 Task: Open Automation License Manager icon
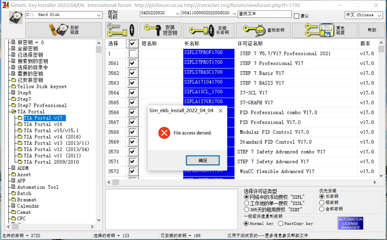coord(350,223)
